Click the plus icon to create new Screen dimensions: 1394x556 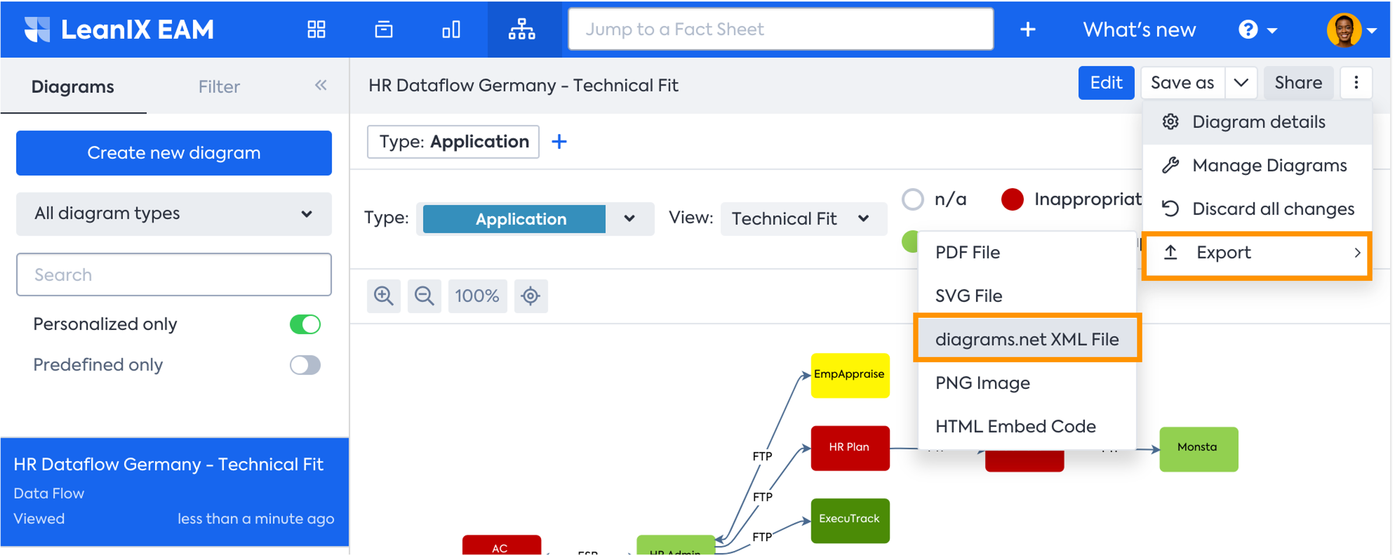coord(1028,29)
